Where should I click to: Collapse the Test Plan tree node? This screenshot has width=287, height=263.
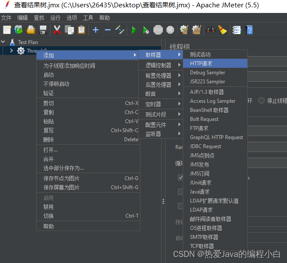click(x=3, y=42)
